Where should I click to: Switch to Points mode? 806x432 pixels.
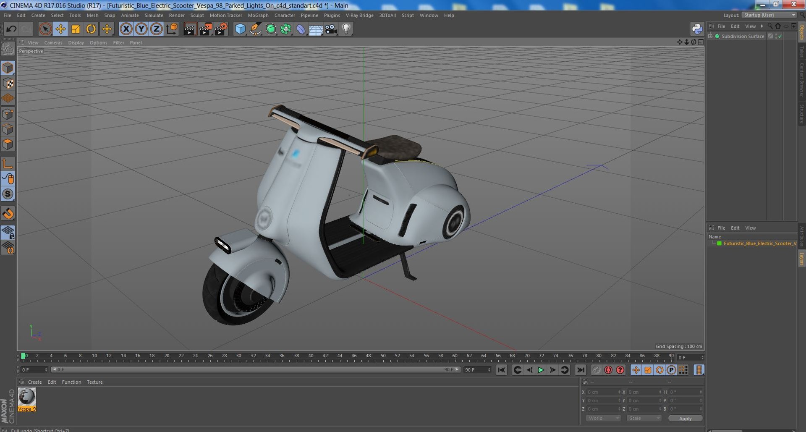click(x=8, y=114)
